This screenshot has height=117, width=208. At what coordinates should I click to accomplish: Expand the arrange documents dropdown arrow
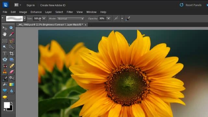[x=20, y=5]
